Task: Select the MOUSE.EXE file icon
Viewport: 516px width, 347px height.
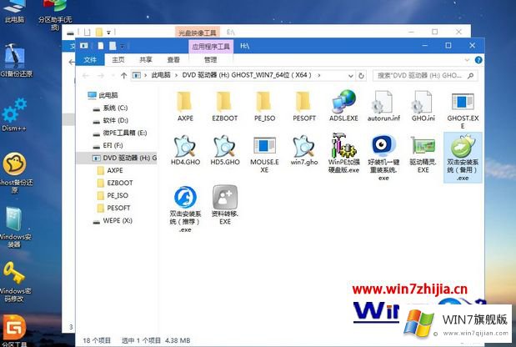Action: click(x=264, y=146)
